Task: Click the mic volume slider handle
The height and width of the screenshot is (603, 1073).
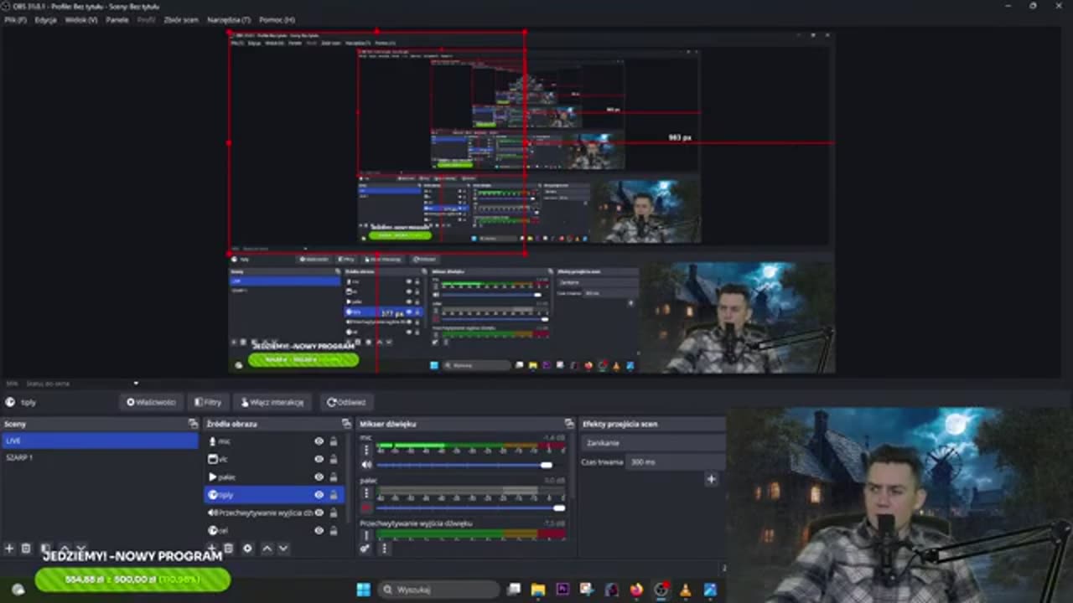Action: (547, 465)
